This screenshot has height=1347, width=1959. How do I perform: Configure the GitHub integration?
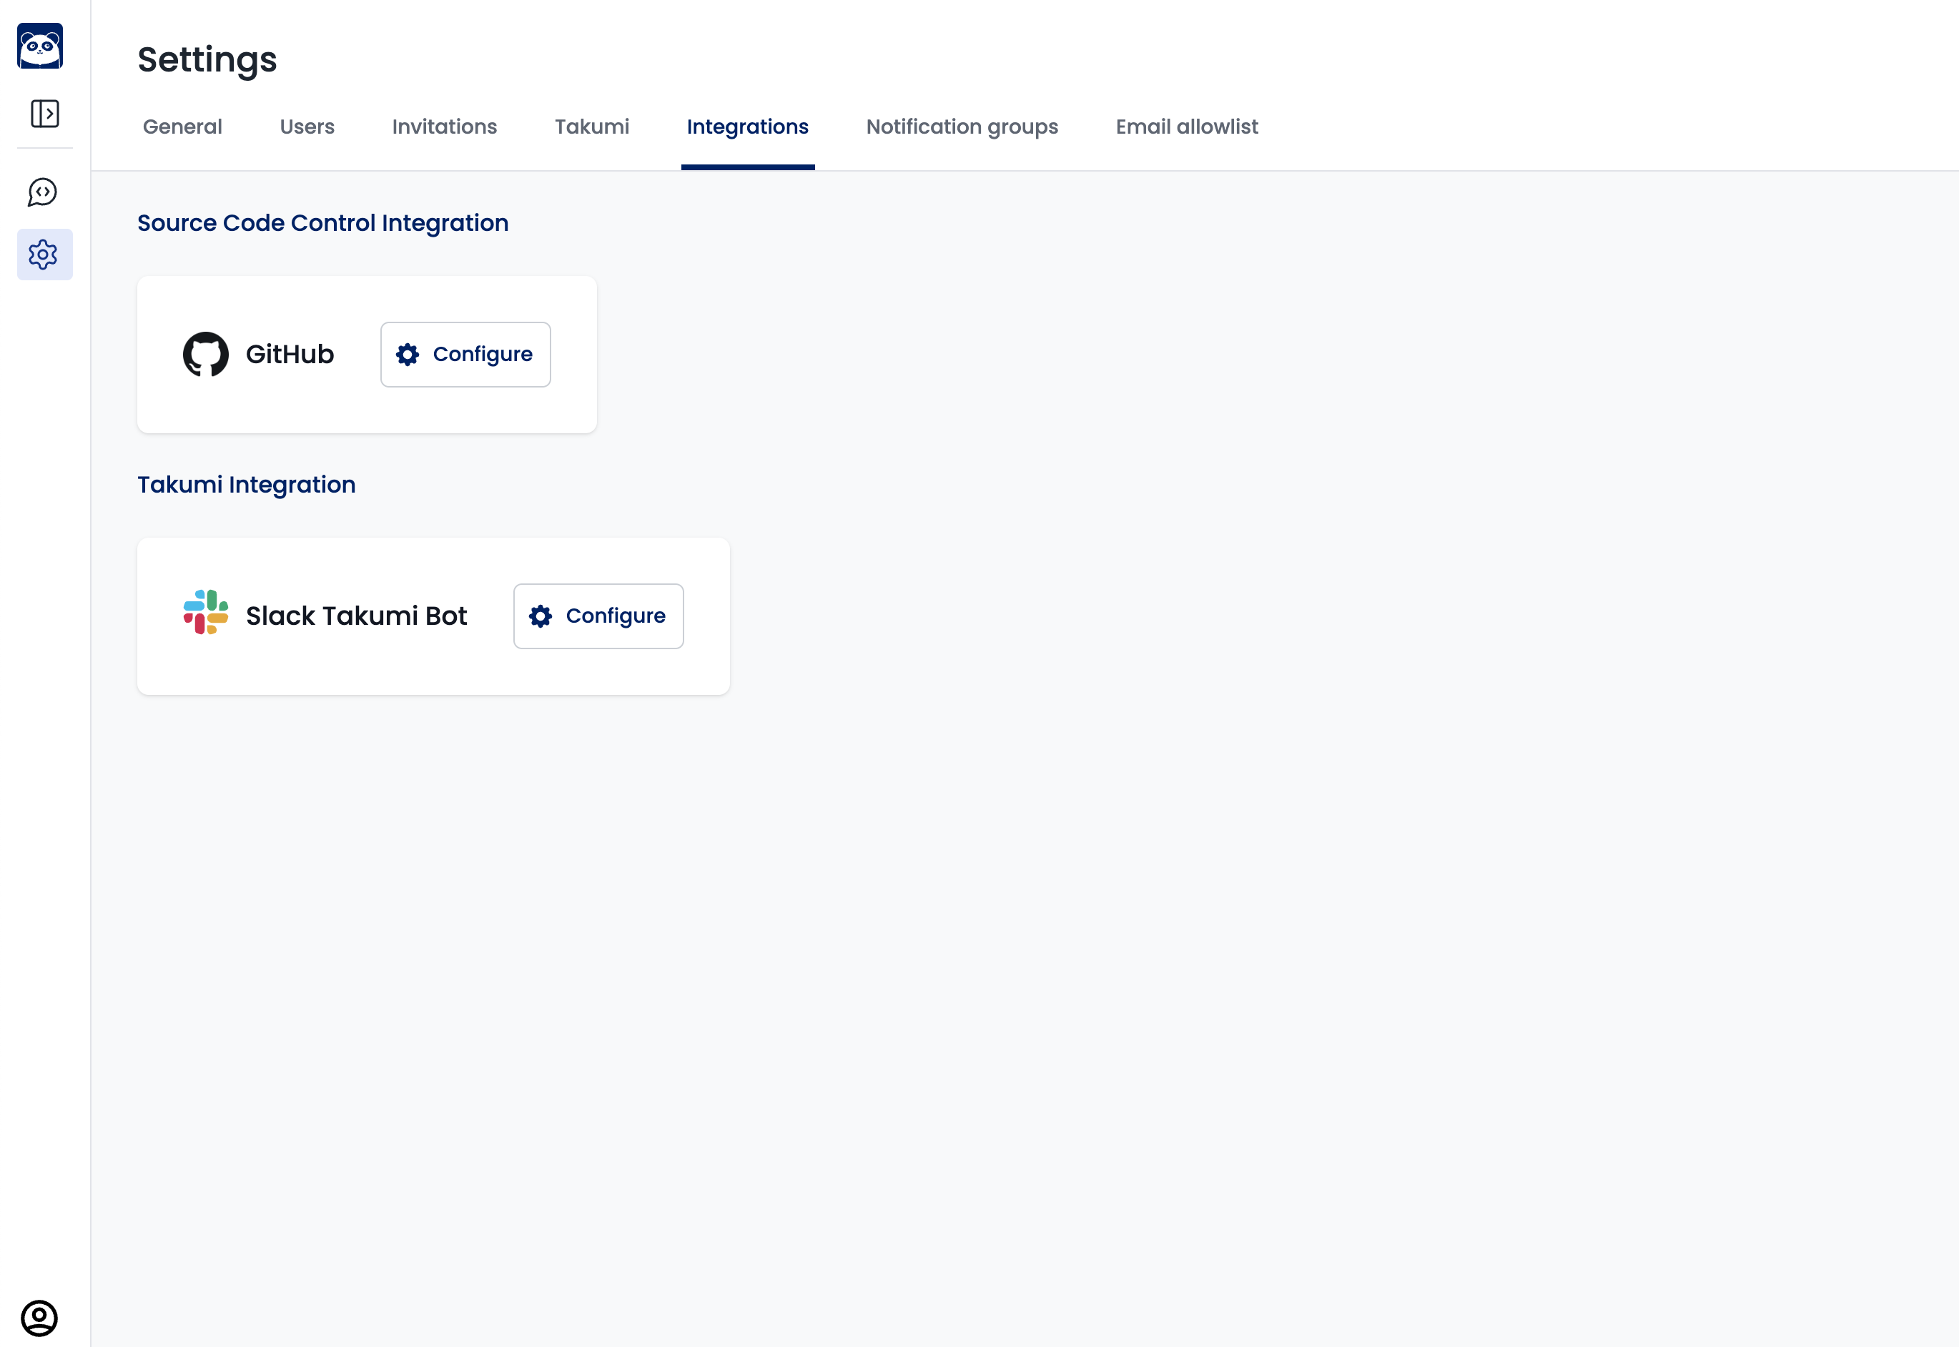point(465,355)
